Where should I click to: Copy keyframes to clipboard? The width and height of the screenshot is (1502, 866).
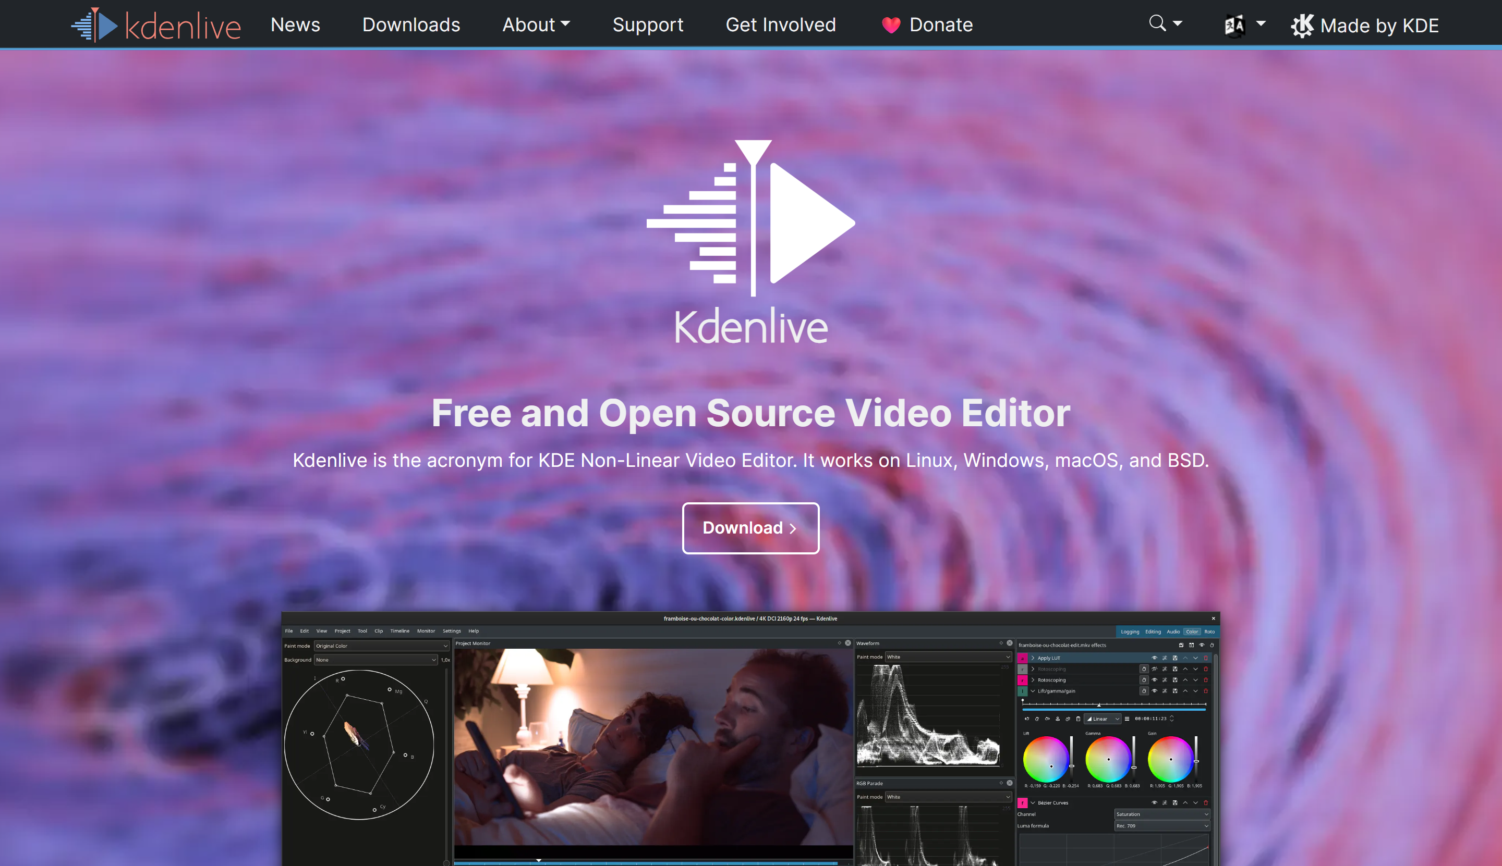(1079, 719)
